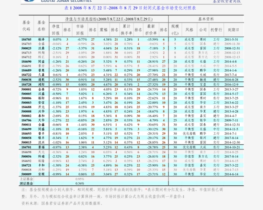This screenshot has height=210, width=263.
Task: Click fund code 184701 景福 row
Action: pyautogui.click(x=131, y=147)
